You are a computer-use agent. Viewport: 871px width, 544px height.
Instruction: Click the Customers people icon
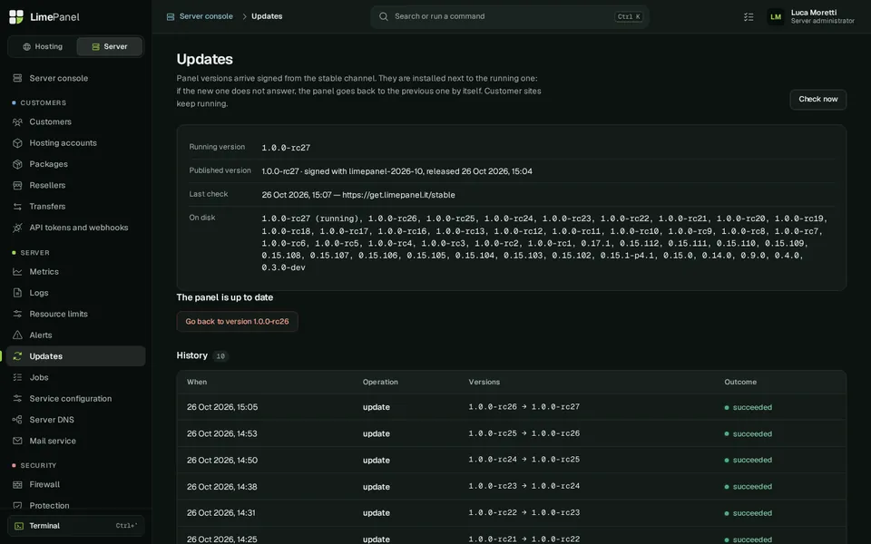tap(18, 122)
